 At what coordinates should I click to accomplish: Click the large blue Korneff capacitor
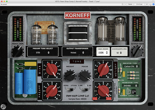(x=30, y=82)
